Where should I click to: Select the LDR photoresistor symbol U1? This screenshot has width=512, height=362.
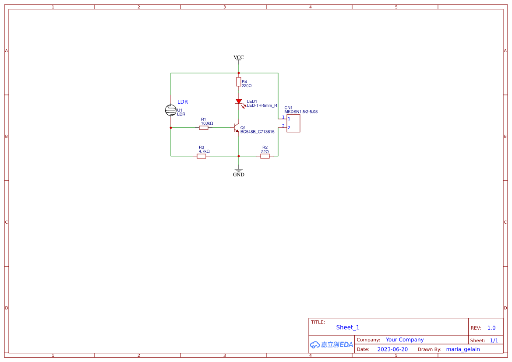[x=171, y=110]
